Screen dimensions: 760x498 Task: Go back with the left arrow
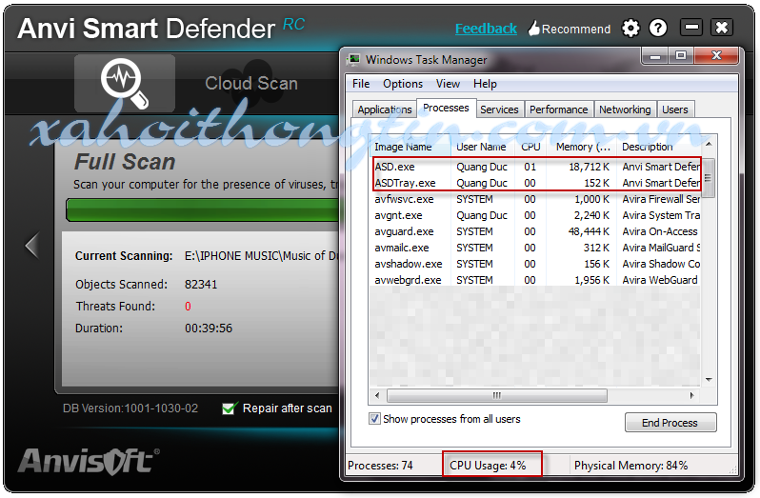click(x=32, y=246)
